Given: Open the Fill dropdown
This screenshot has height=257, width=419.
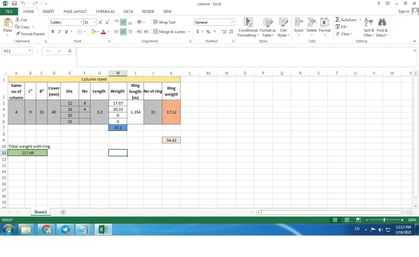Looking at the screenshot, I should (342, 27).
